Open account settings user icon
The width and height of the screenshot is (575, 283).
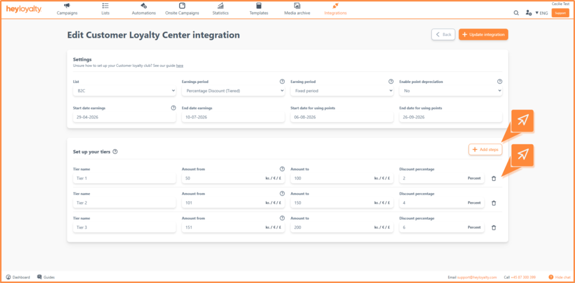(x=528, y=13)
